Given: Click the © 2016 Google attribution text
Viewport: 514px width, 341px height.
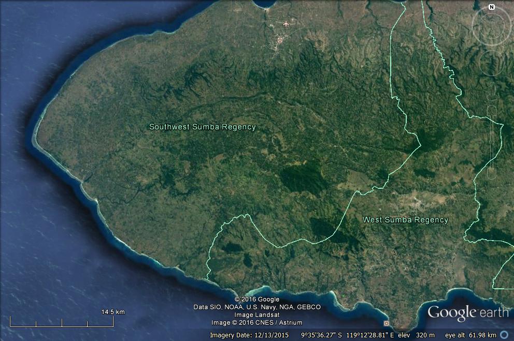Looking at the screenshot, I should (257, 300).
